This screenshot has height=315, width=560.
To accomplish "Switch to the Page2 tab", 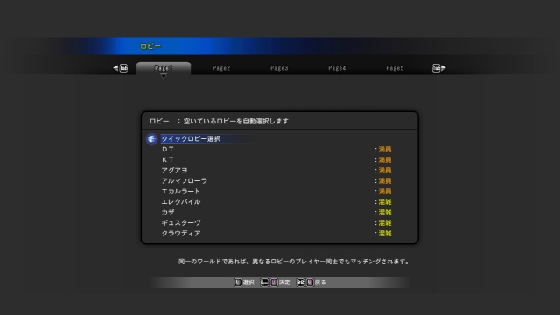I will 221,68.
